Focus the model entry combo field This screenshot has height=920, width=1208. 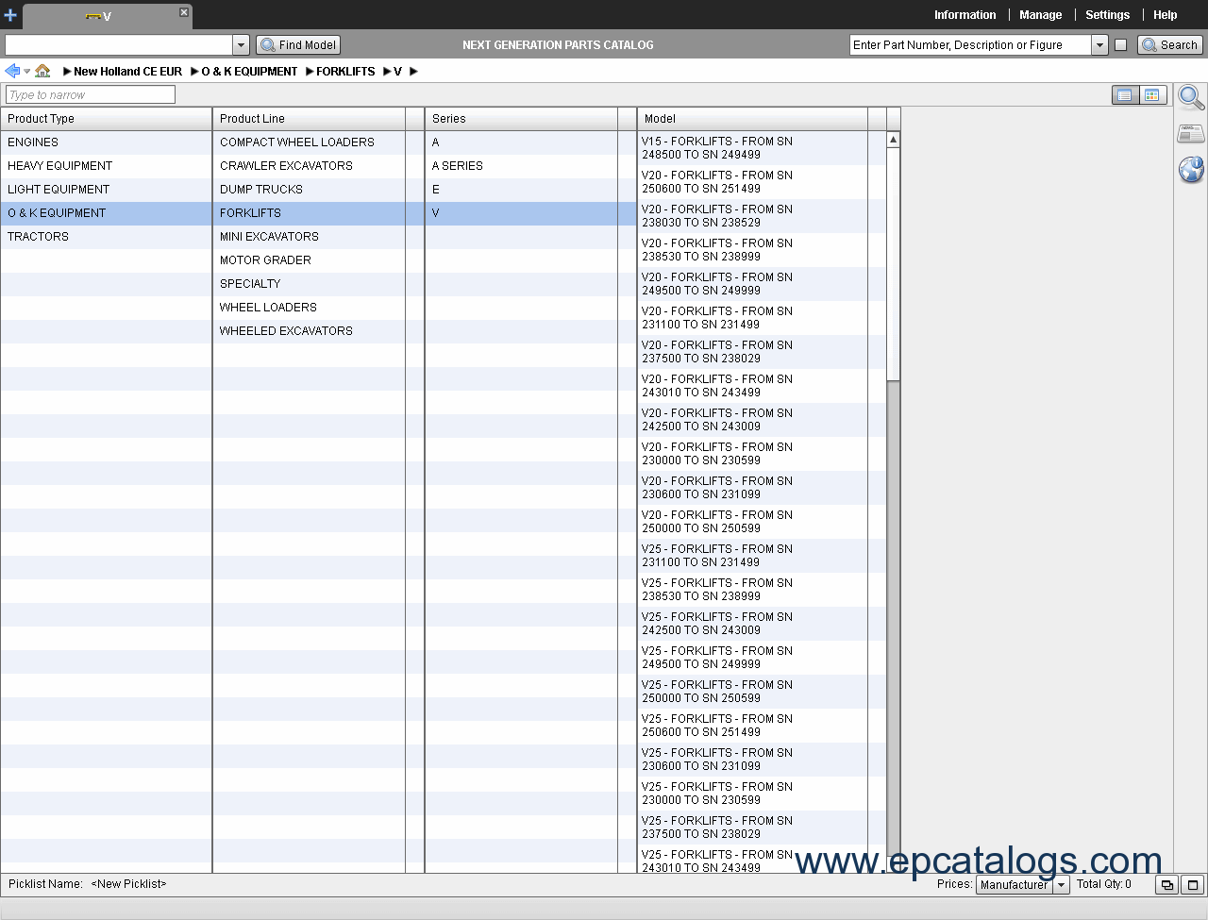click(x=119, y=44)
